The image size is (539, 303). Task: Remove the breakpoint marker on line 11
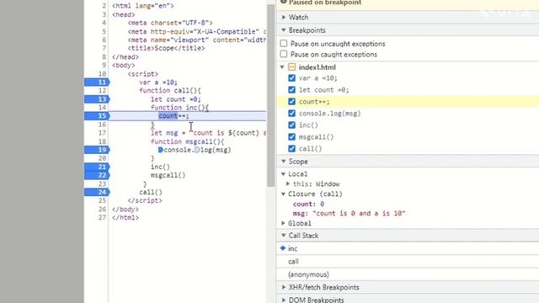point(98,82)
